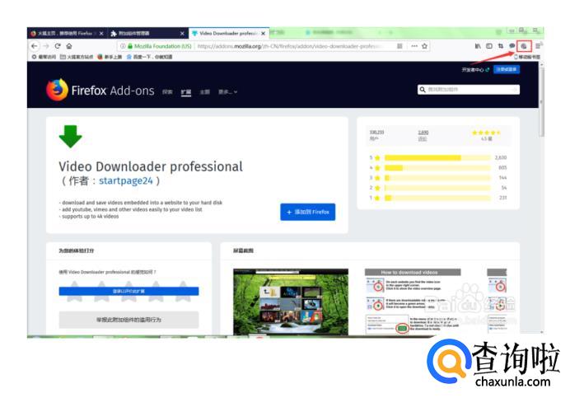The image size is (570, 407).
Task: Select the themes nav item
Action: [204, 92]
